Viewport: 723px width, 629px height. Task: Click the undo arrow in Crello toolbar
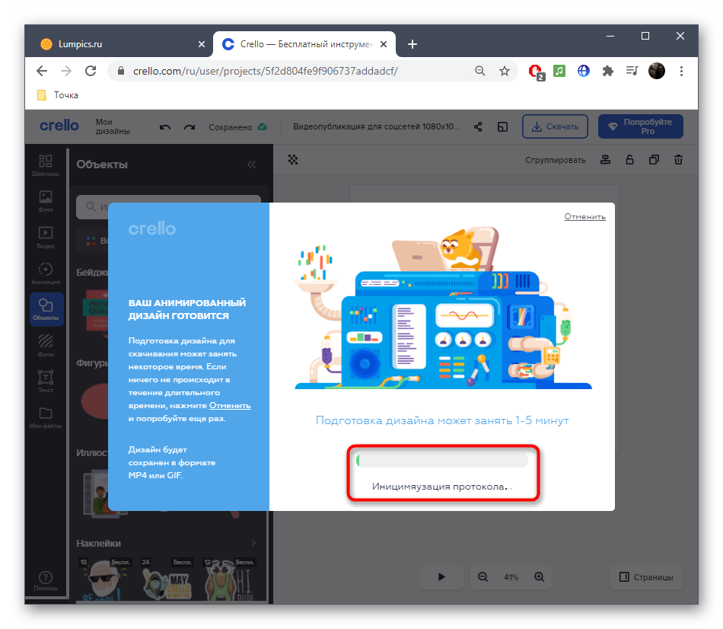165,127
